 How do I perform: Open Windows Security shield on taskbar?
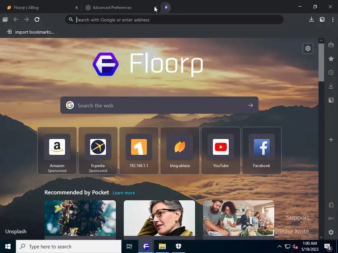179,246
